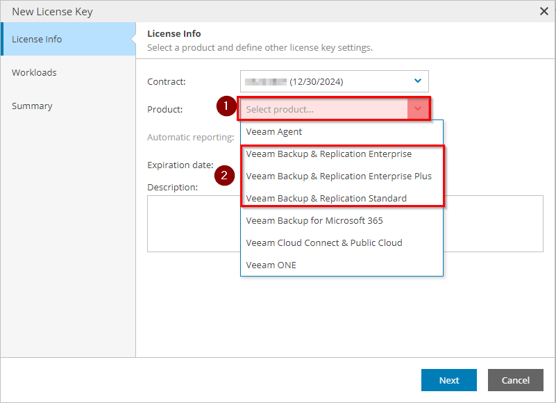Choose Veeam Backup for Microsoft 365

pyautogui.click(x=342, y=221)
